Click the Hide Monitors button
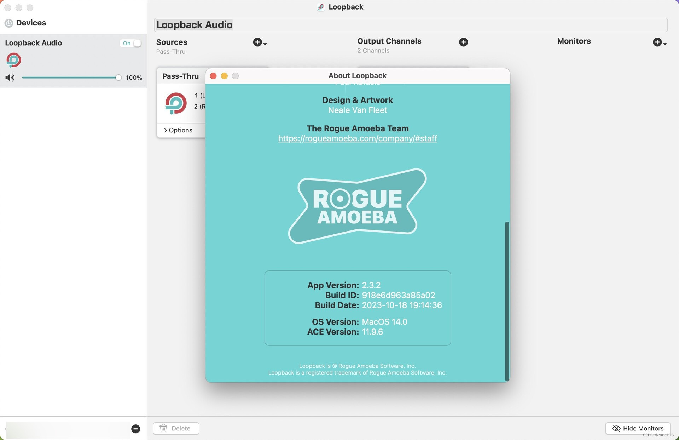This screenshot has width=679, height=440. [x=638, y=428]
